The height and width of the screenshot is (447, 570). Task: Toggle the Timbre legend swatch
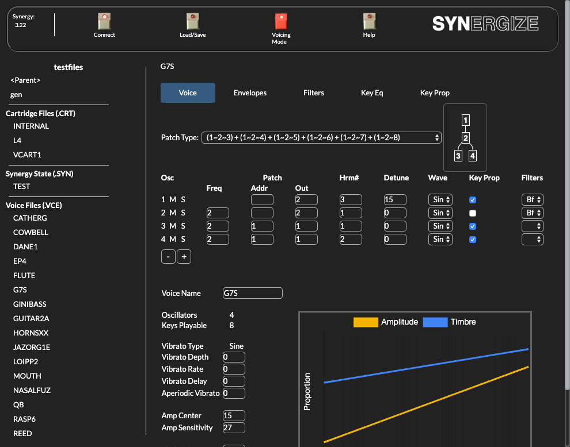tap(435, 322)
